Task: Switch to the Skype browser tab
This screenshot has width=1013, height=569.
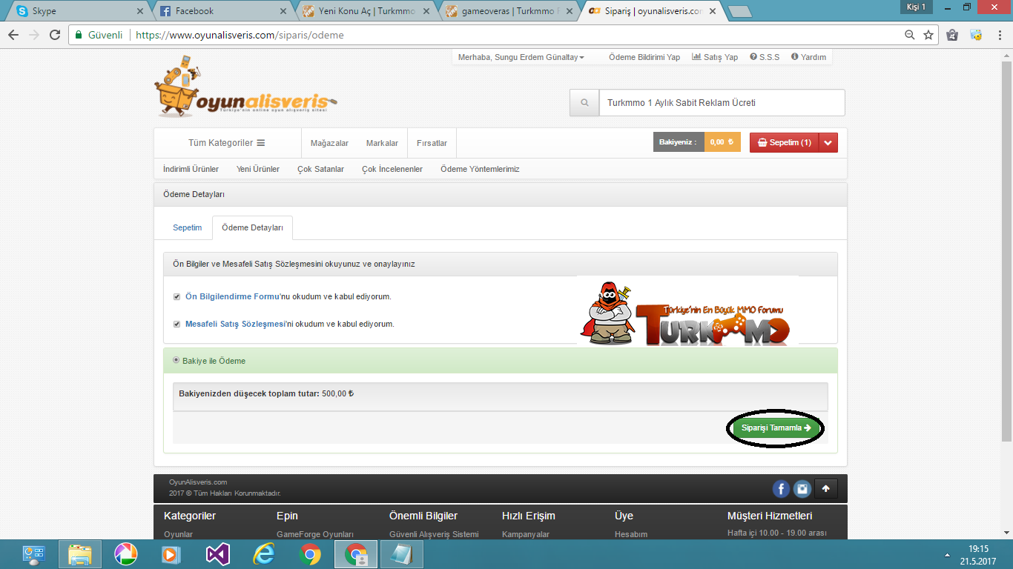Action: tap(79, 11)
